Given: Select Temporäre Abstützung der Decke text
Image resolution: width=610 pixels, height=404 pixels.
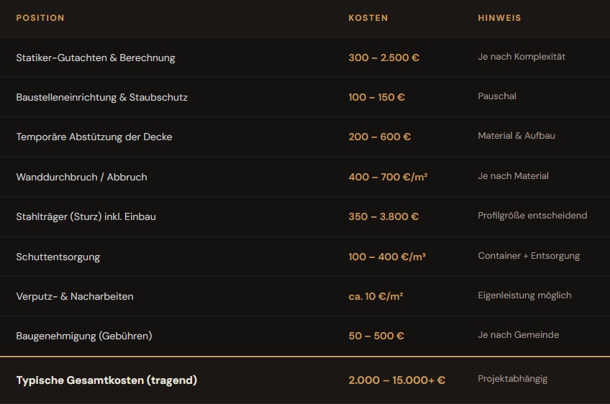Looking at the screenshot, I should [94, 137].
